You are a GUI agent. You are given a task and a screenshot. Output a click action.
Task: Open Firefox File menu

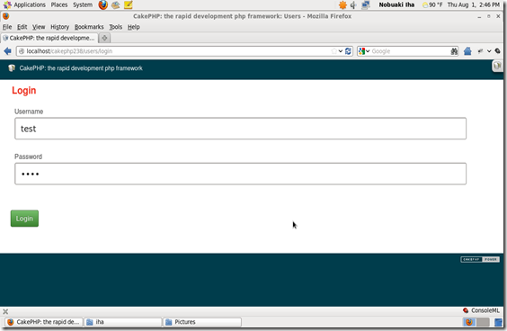[x=7, y=27]
